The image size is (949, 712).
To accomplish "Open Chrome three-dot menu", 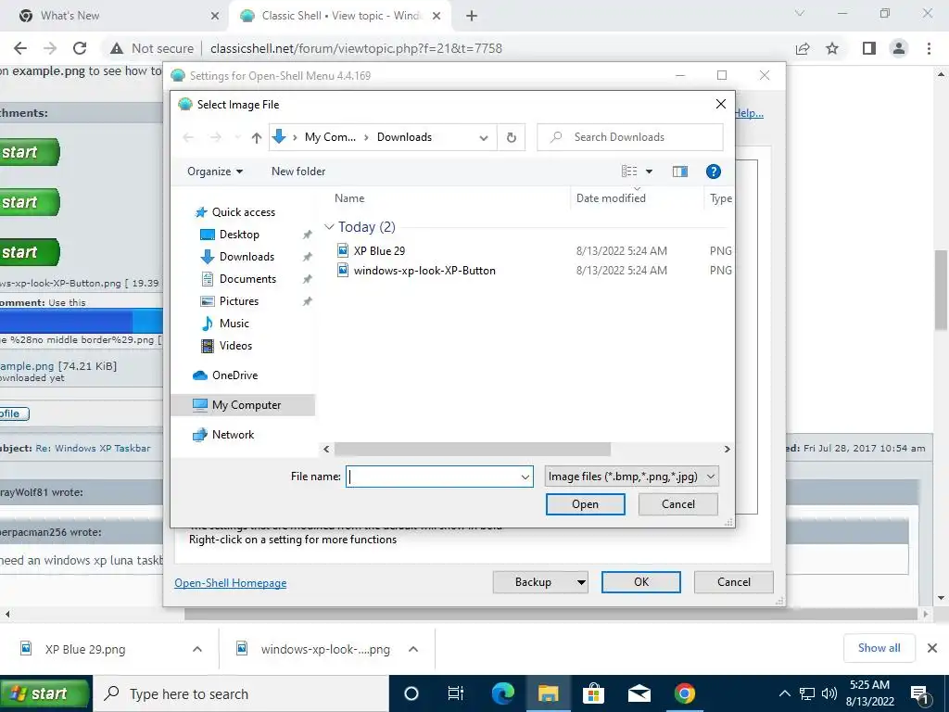I will [x=929, y=48].
